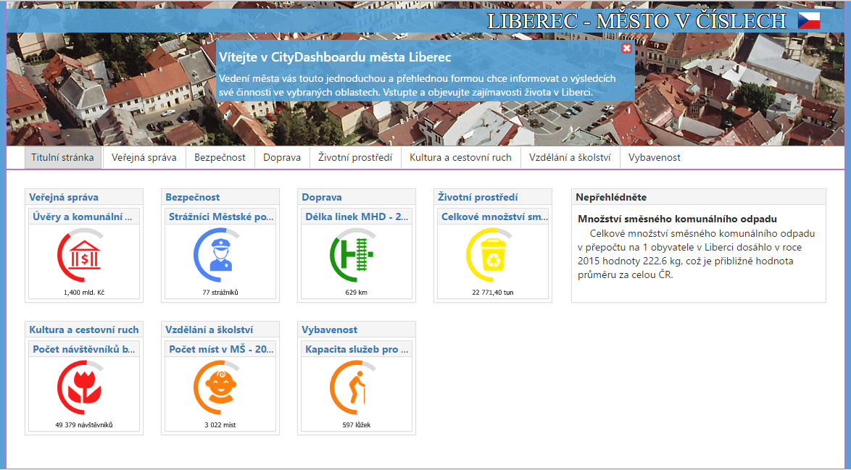Image resolution: width=851 pixels, height=470 pixels.
Task: Open the Kapacita služeb pro indicator
Action: [357, 349]
